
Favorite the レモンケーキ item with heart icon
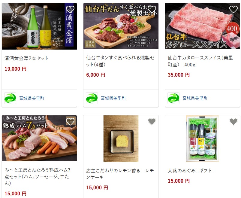pos(152,122)
